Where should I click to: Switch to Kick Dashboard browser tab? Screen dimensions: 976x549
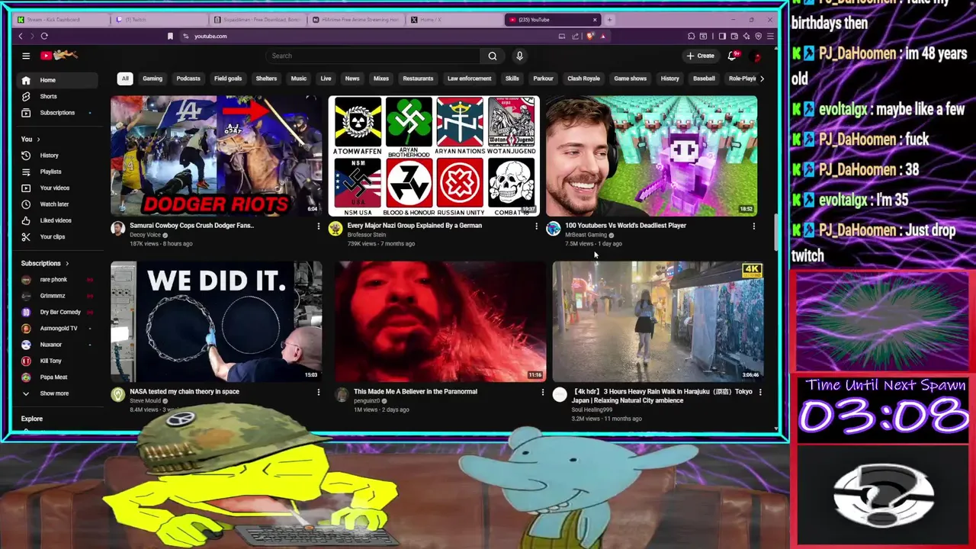point(61,19)
